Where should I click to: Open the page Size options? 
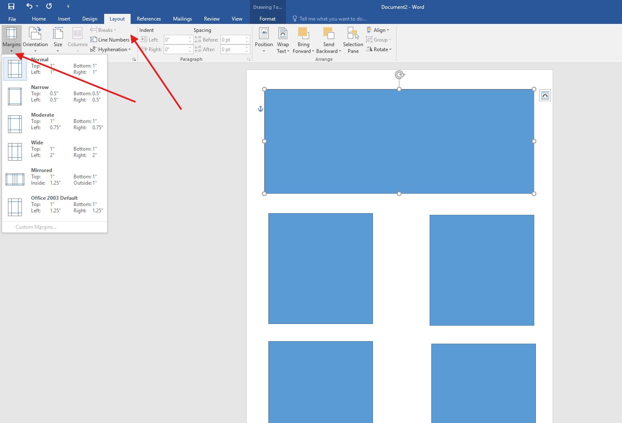[x=58, y=39]
